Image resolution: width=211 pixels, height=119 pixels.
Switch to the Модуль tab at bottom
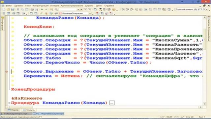29,110
